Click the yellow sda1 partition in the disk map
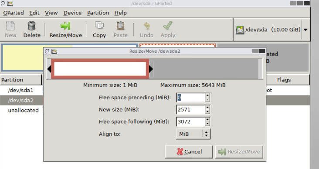Image resolution: width=319 pixels, height=169 pixels. pos(22,57)
